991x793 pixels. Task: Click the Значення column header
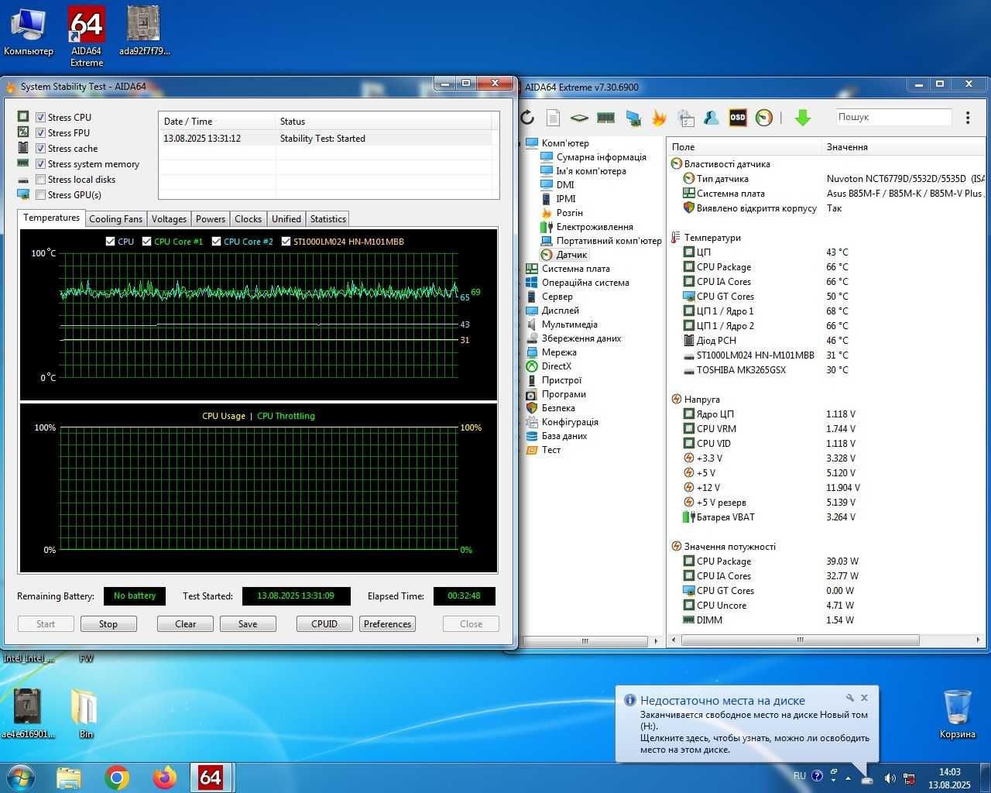click(903, 147)
